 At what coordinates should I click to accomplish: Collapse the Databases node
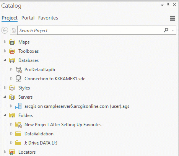pyautogui.click(x=5, y=60)
